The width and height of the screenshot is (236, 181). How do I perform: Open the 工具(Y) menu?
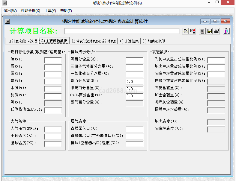click(50, 11)
